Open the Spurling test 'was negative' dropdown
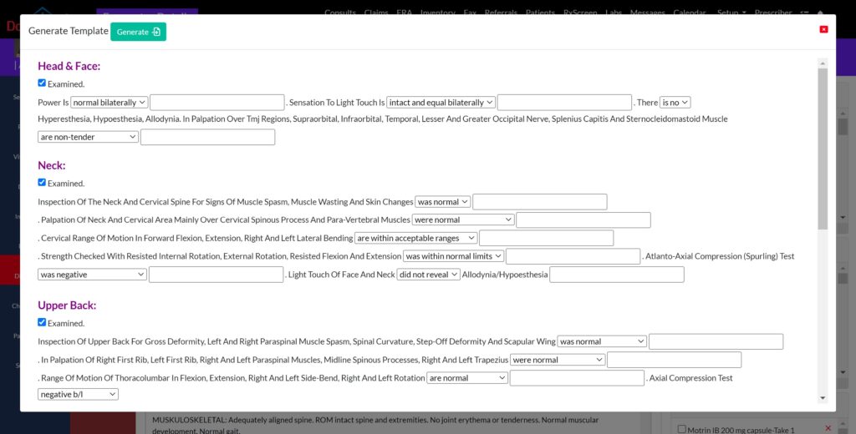This screenshot has width=856, height=434. pos(92,275)
